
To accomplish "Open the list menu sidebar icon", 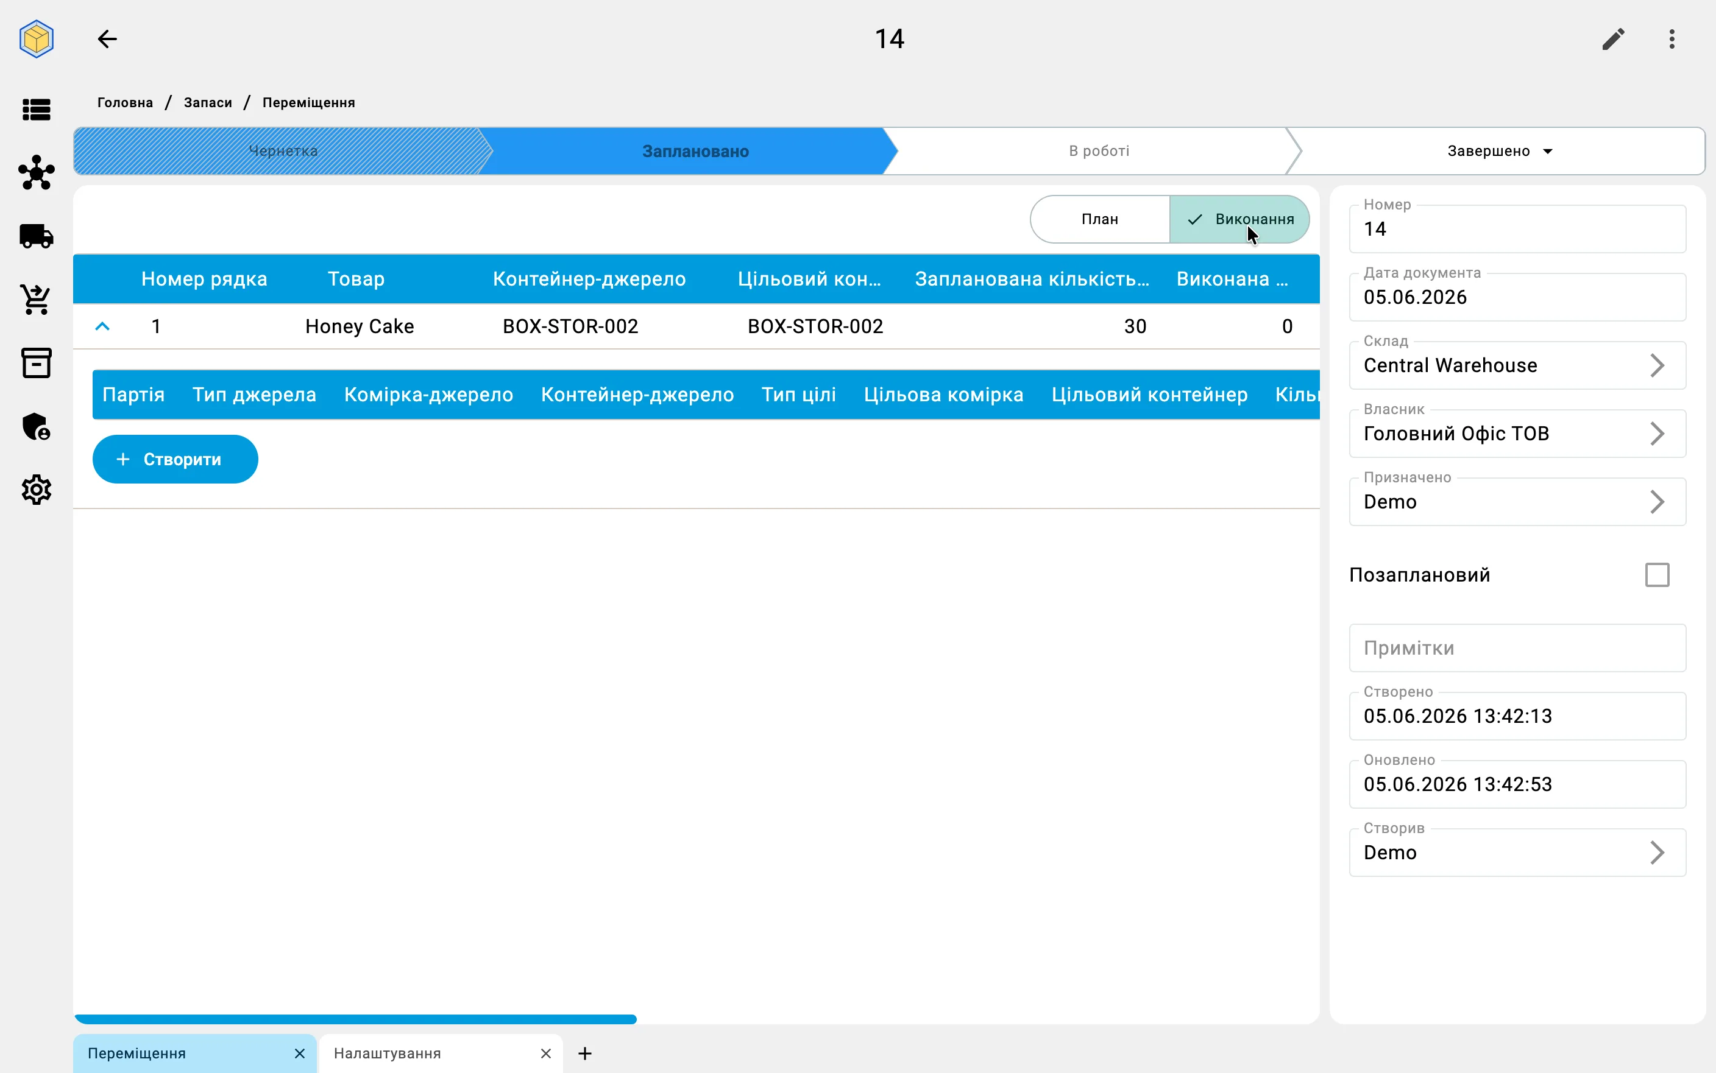I will click(x=36, y=110).
